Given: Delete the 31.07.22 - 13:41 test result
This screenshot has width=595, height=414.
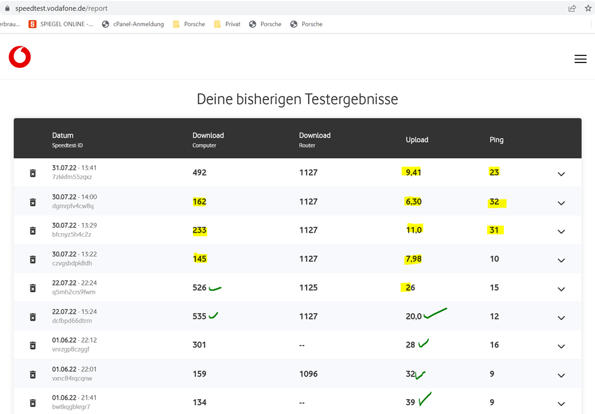Looking at the screenshot, I should [33, 173].
